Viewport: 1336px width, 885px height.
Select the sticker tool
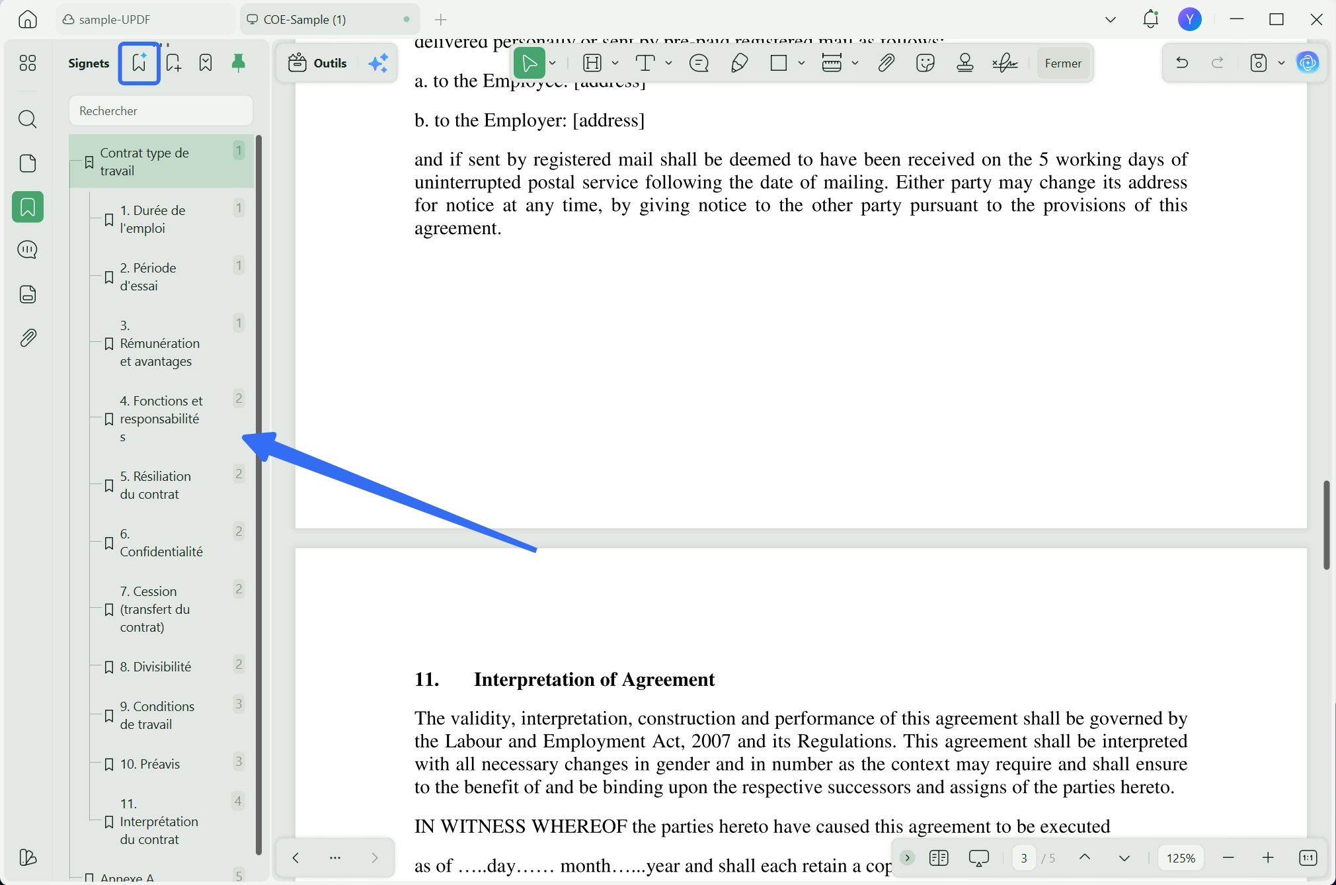point(925,63)
